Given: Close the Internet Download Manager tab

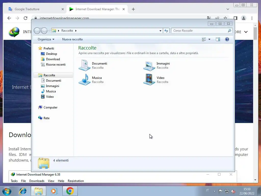Looking at the screenshot, I should 124,9.
